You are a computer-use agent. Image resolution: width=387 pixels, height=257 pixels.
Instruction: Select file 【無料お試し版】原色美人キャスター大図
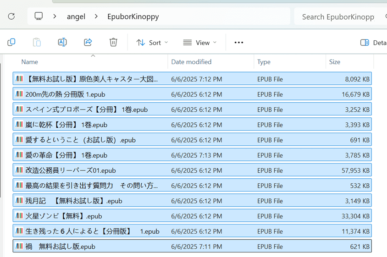tap(192, 79)
